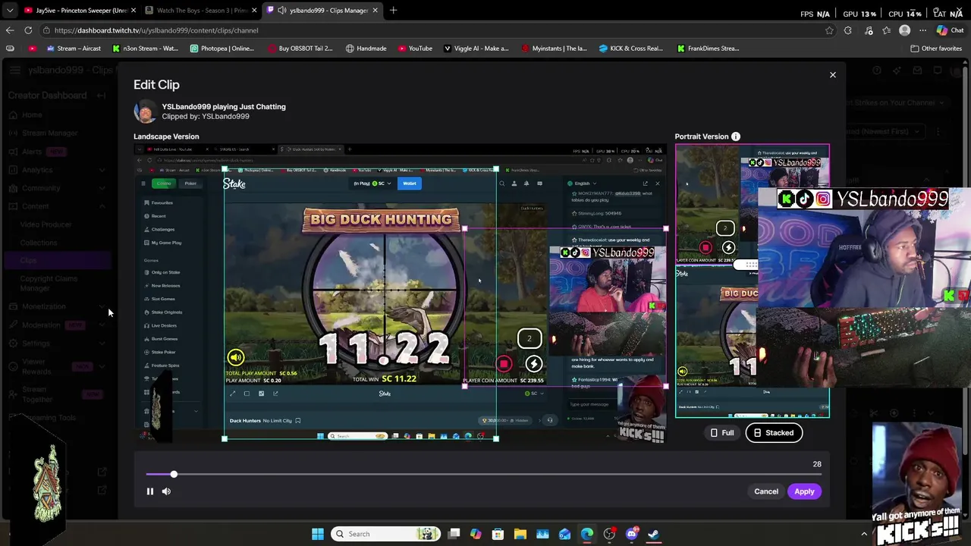The height and width of the screenshot is (546, 971).
Task: Pause the clip preview playback
Action: (149, 491)
